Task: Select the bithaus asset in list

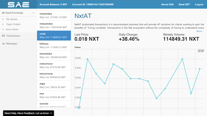Action: [x=54, y=45]
